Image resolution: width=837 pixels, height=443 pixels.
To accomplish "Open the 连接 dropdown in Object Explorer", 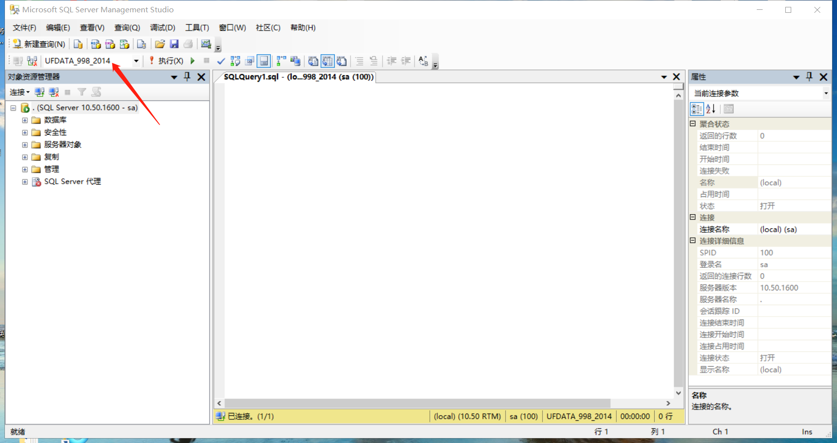I will [20, 92].
